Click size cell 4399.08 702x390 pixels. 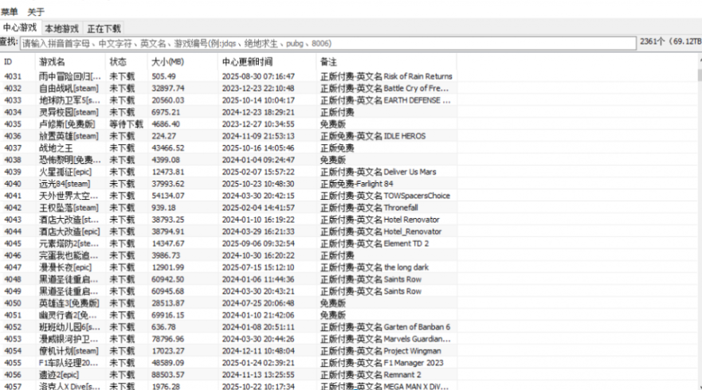[166, 160]
